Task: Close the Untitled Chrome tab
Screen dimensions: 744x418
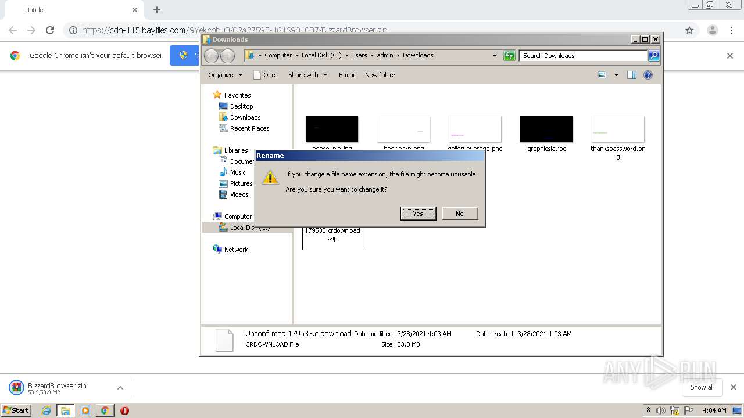Action: (x=135, y=10)
